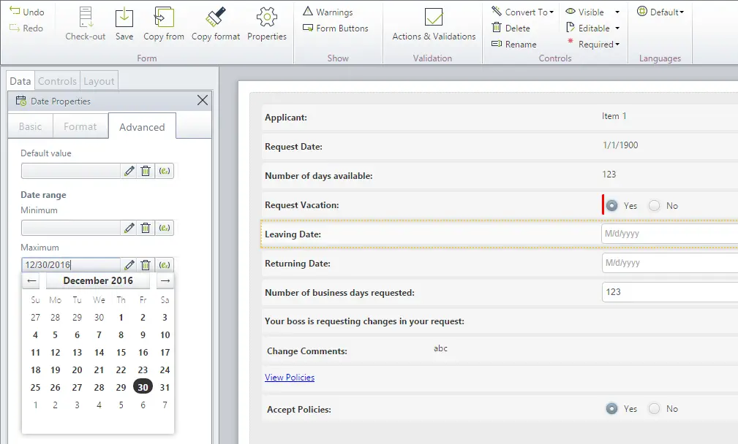Rename the selected control

[x=514, y=44]
